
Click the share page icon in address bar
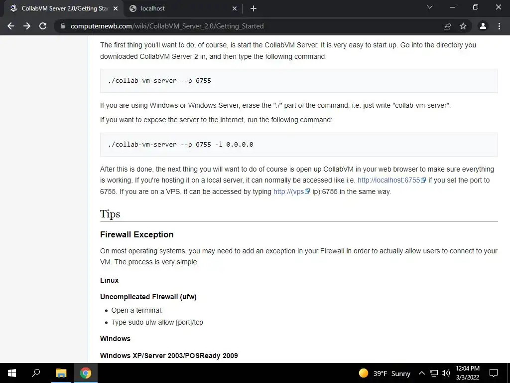click(447, 26)
